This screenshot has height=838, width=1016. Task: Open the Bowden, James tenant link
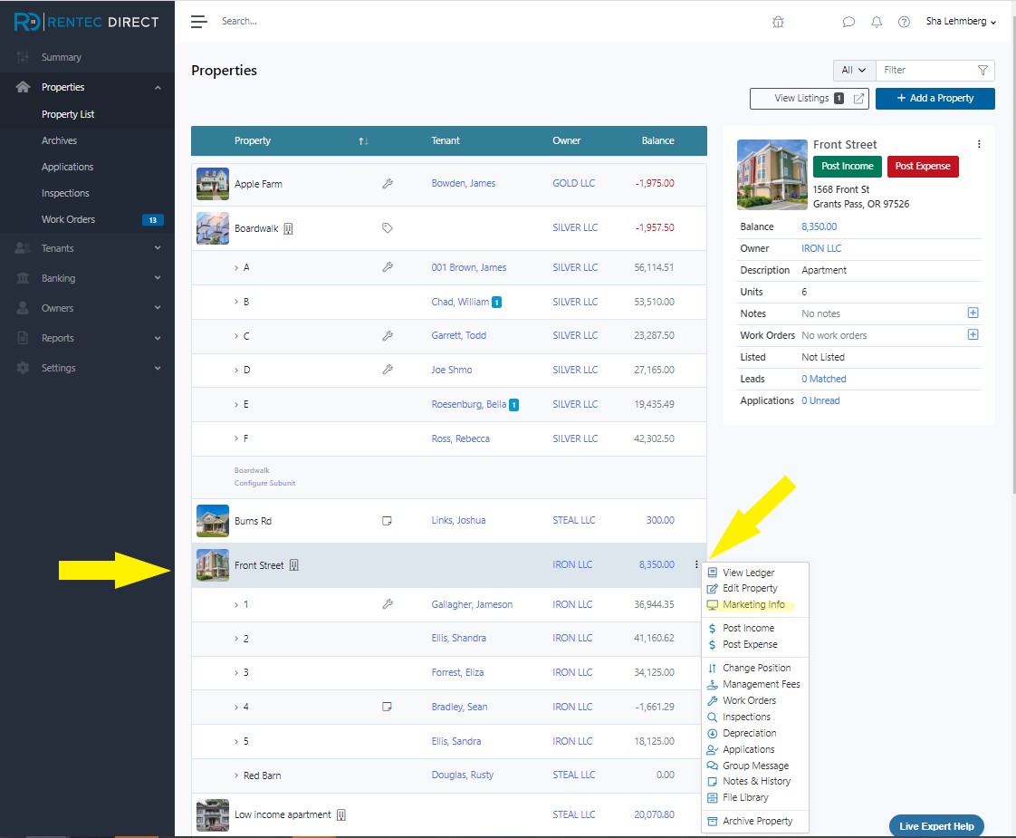[x=464, y=183]
